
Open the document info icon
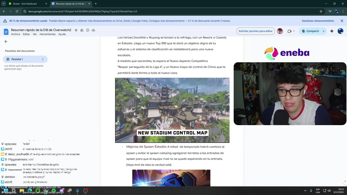88,30
